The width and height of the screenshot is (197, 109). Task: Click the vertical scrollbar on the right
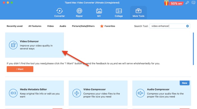[193, 49]
